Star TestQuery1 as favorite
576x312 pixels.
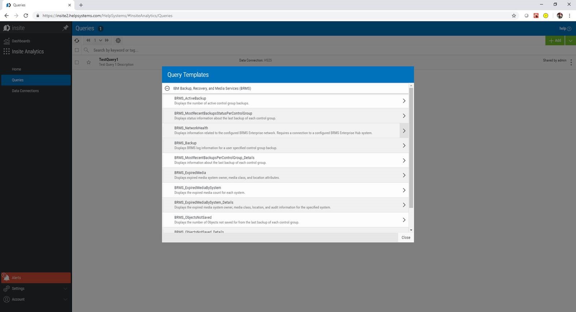(89, 62)
